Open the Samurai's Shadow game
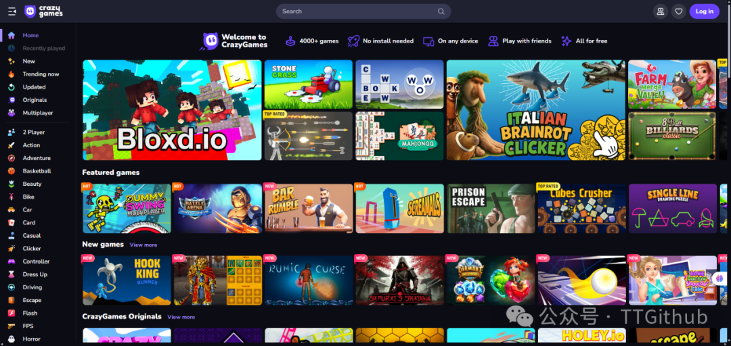The height and width of the screenshot is (346, 731). point(399,280)
